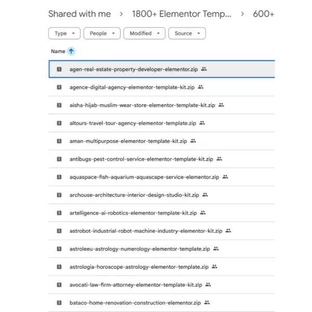312x312 pixels.
Task: Click zip icon for altours-travel-tour-agency file
Action: point(59,123)
